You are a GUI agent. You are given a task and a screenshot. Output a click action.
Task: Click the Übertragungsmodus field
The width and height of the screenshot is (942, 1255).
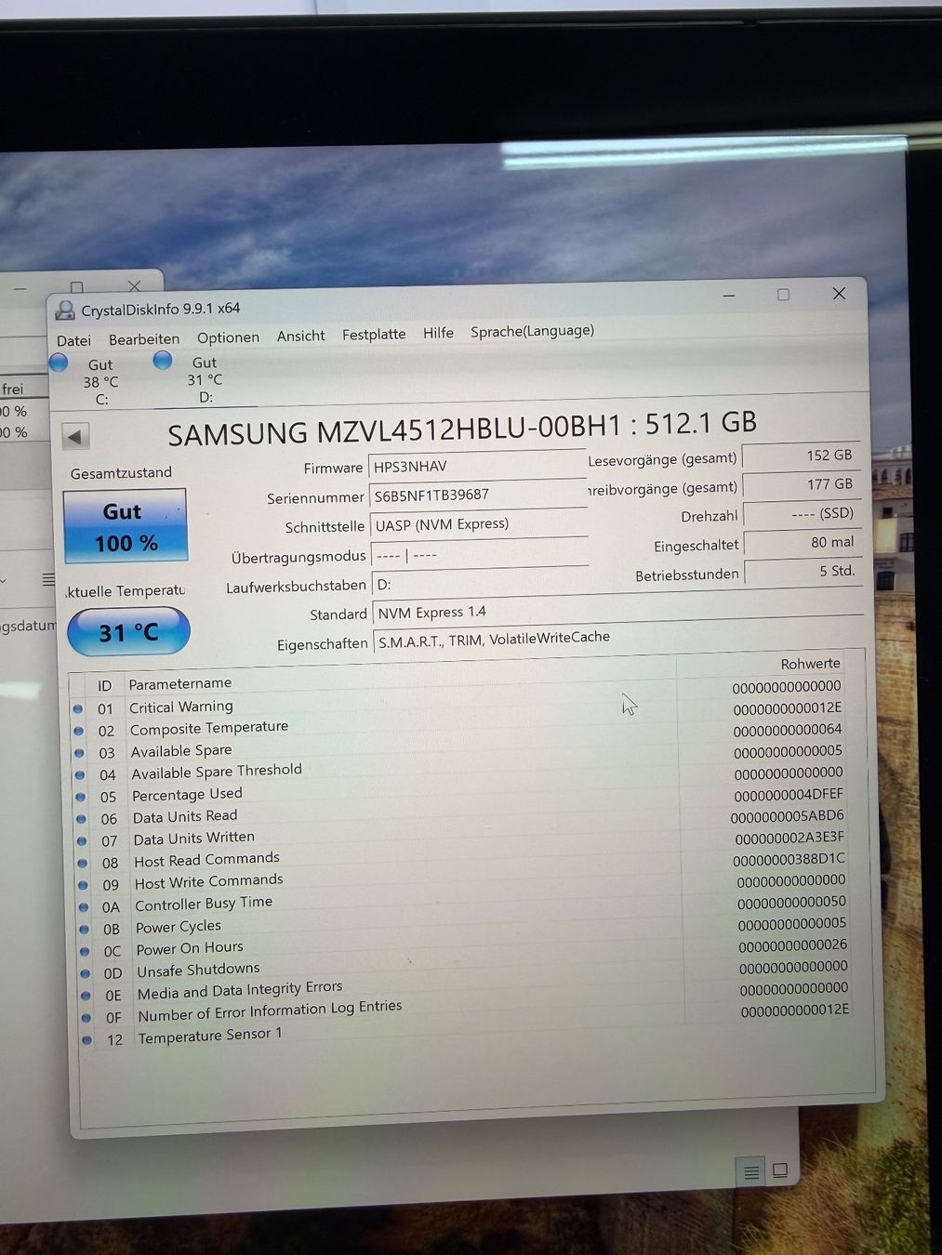[x=480, y=554]
